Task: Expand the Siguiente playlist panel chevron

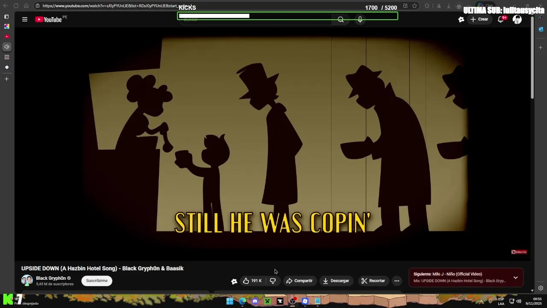Action: pyautogui.click(x=515, y=278)
